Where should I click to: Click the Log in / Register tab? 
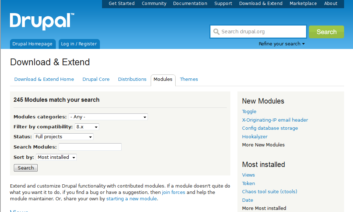(x=79, y=44)
